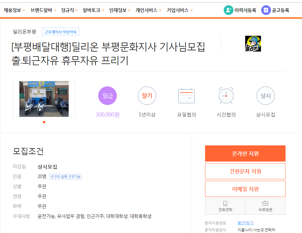Open the storefront photo thumbnail
The image size is (302, 233).
coord(44,99)
